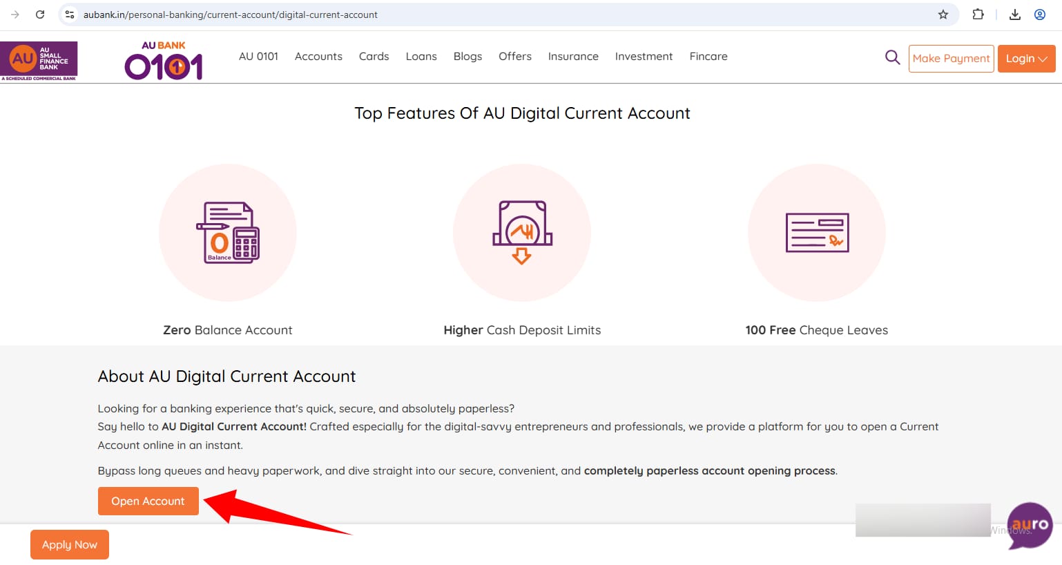Open the Accounts menu
The height and width of the screenshot is (565, 1062).
click(318, 57)
